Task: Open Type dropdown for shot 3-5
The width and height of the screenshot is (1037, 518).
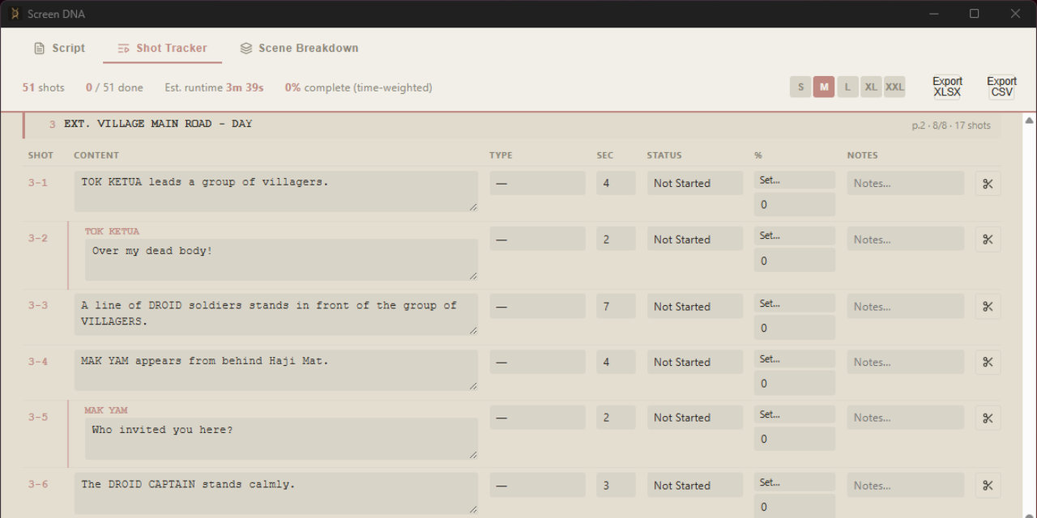Action: 537,418
